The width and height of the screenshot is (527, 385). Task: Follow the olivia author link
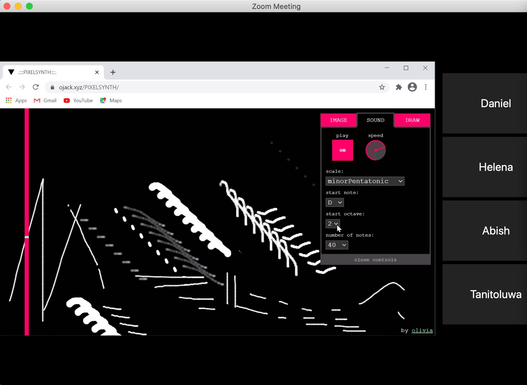(422, 330)
